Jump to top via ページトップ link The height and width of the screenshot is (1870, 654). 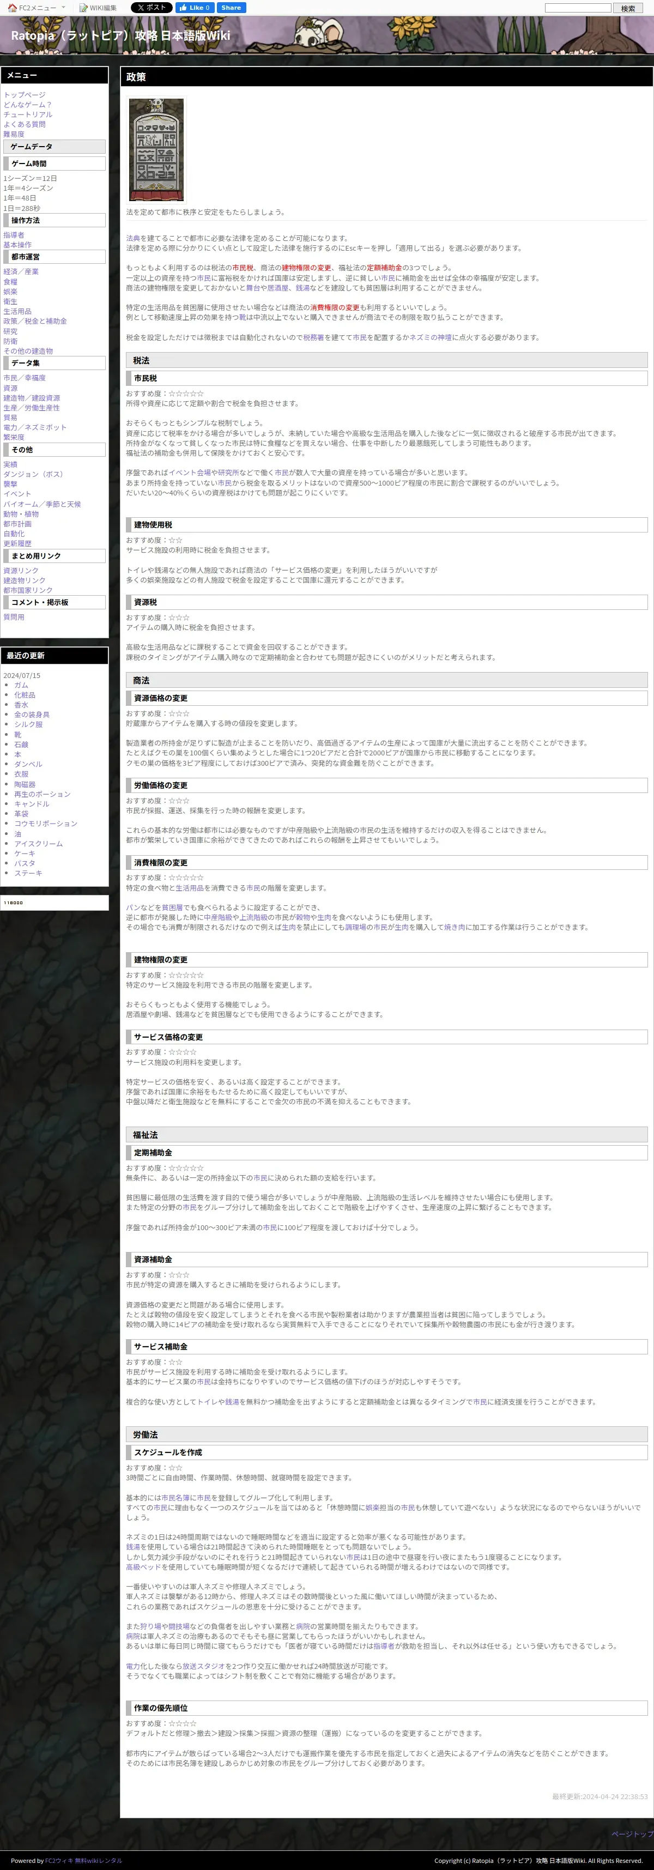[632, 1833]
